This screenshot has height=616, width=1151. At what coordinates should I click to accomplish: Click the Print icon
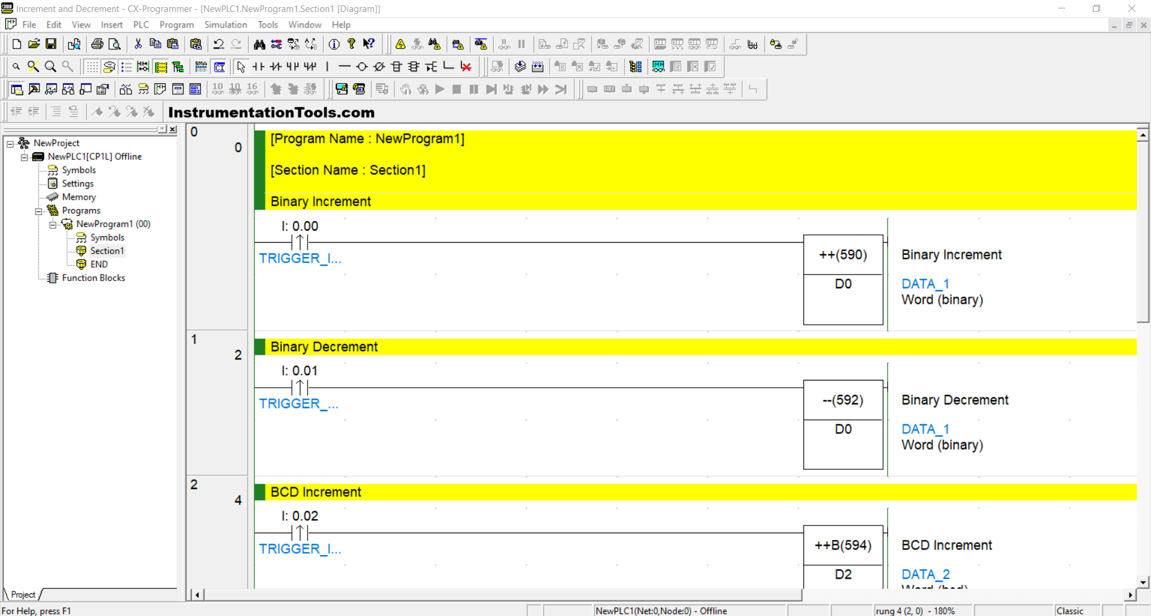coord(97,44)
